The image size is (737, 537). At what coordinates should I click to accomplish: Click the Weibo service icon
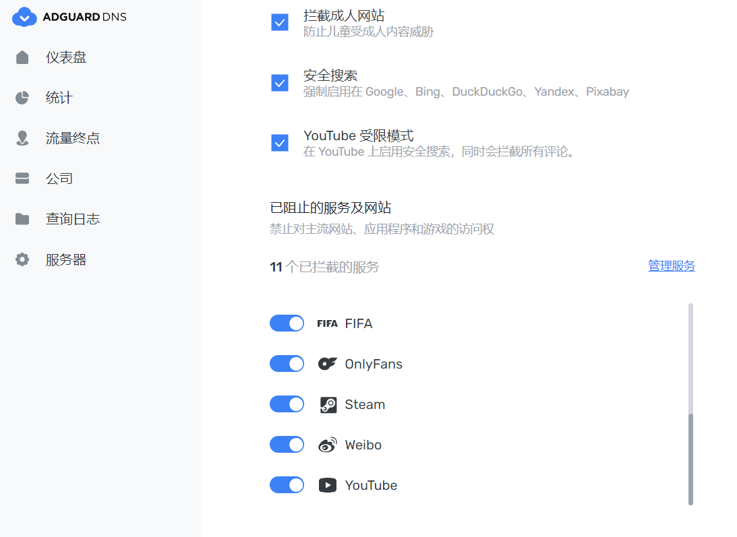328,445
